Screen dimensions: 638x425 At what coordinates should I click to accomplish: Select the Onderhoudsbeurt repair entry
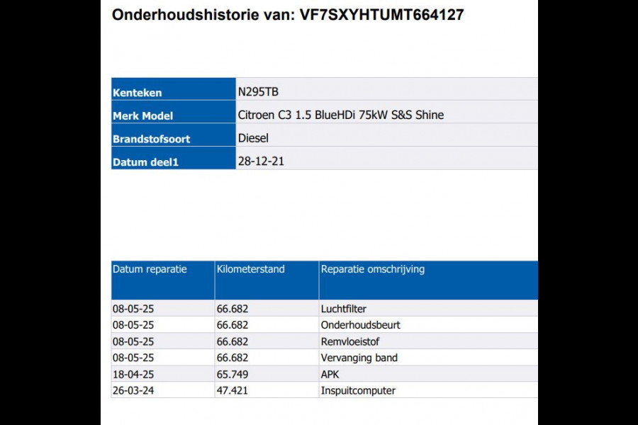pos(360,325)
